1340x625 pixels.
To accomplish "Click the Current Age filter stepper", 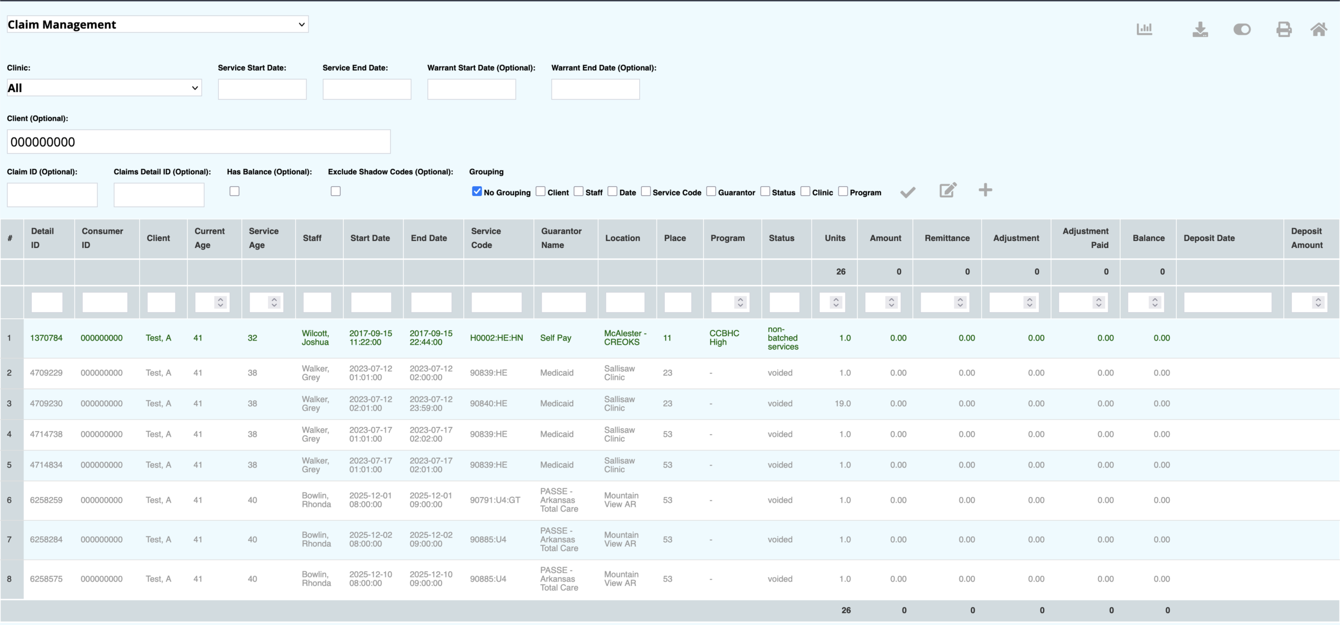I will (x=220, y=302).
